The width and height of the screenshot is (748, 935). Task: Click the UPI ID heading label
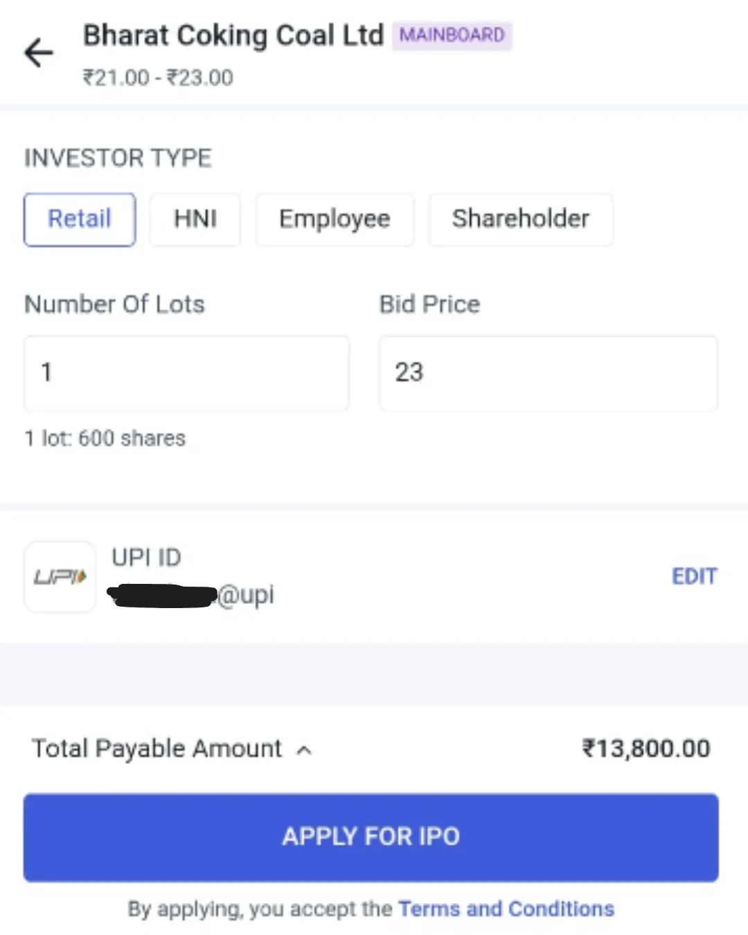click(x=146, y=558)
